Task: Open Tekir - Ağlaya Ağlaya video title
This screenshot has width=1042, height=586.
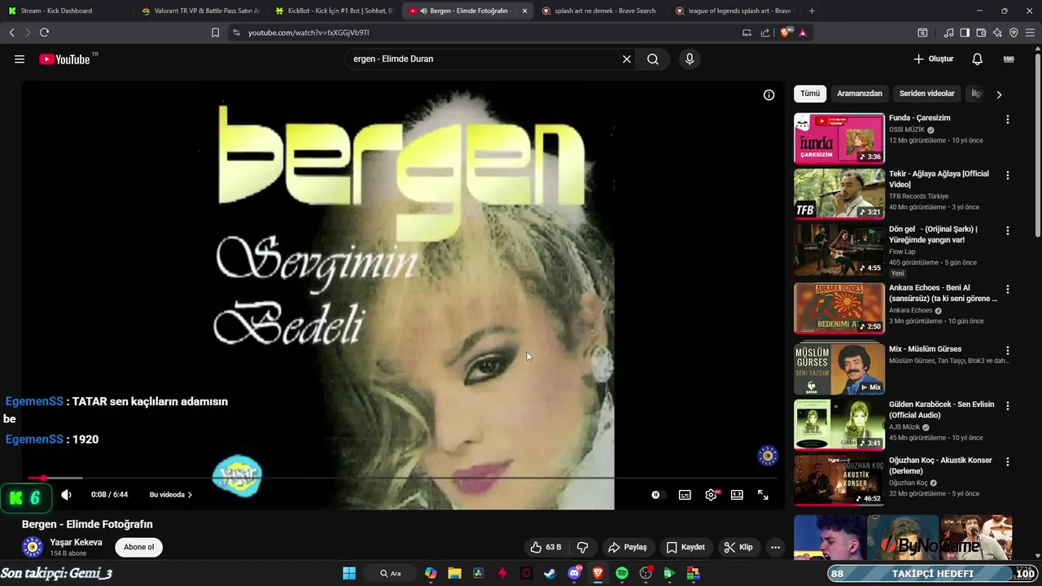Action: (939, 179)
